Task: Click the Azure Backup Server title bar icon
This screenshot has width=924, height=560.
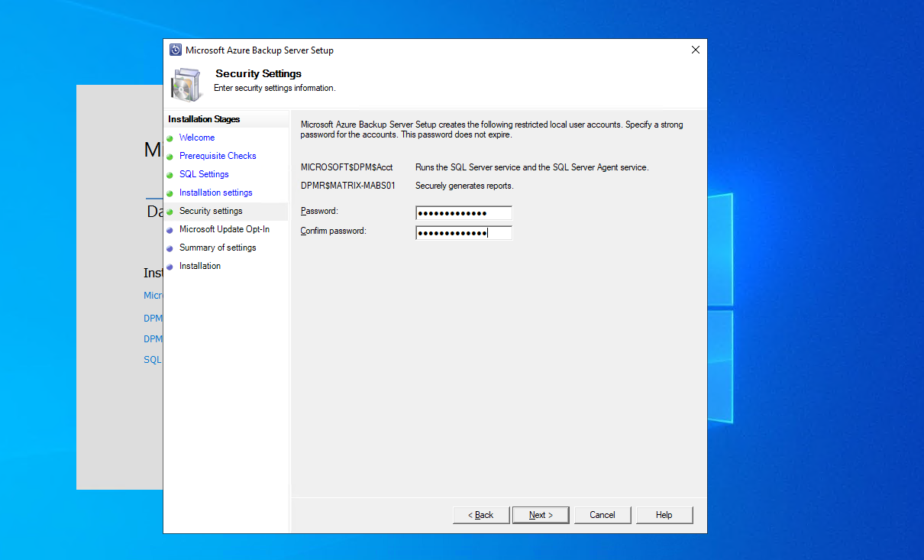Action: 175,50
